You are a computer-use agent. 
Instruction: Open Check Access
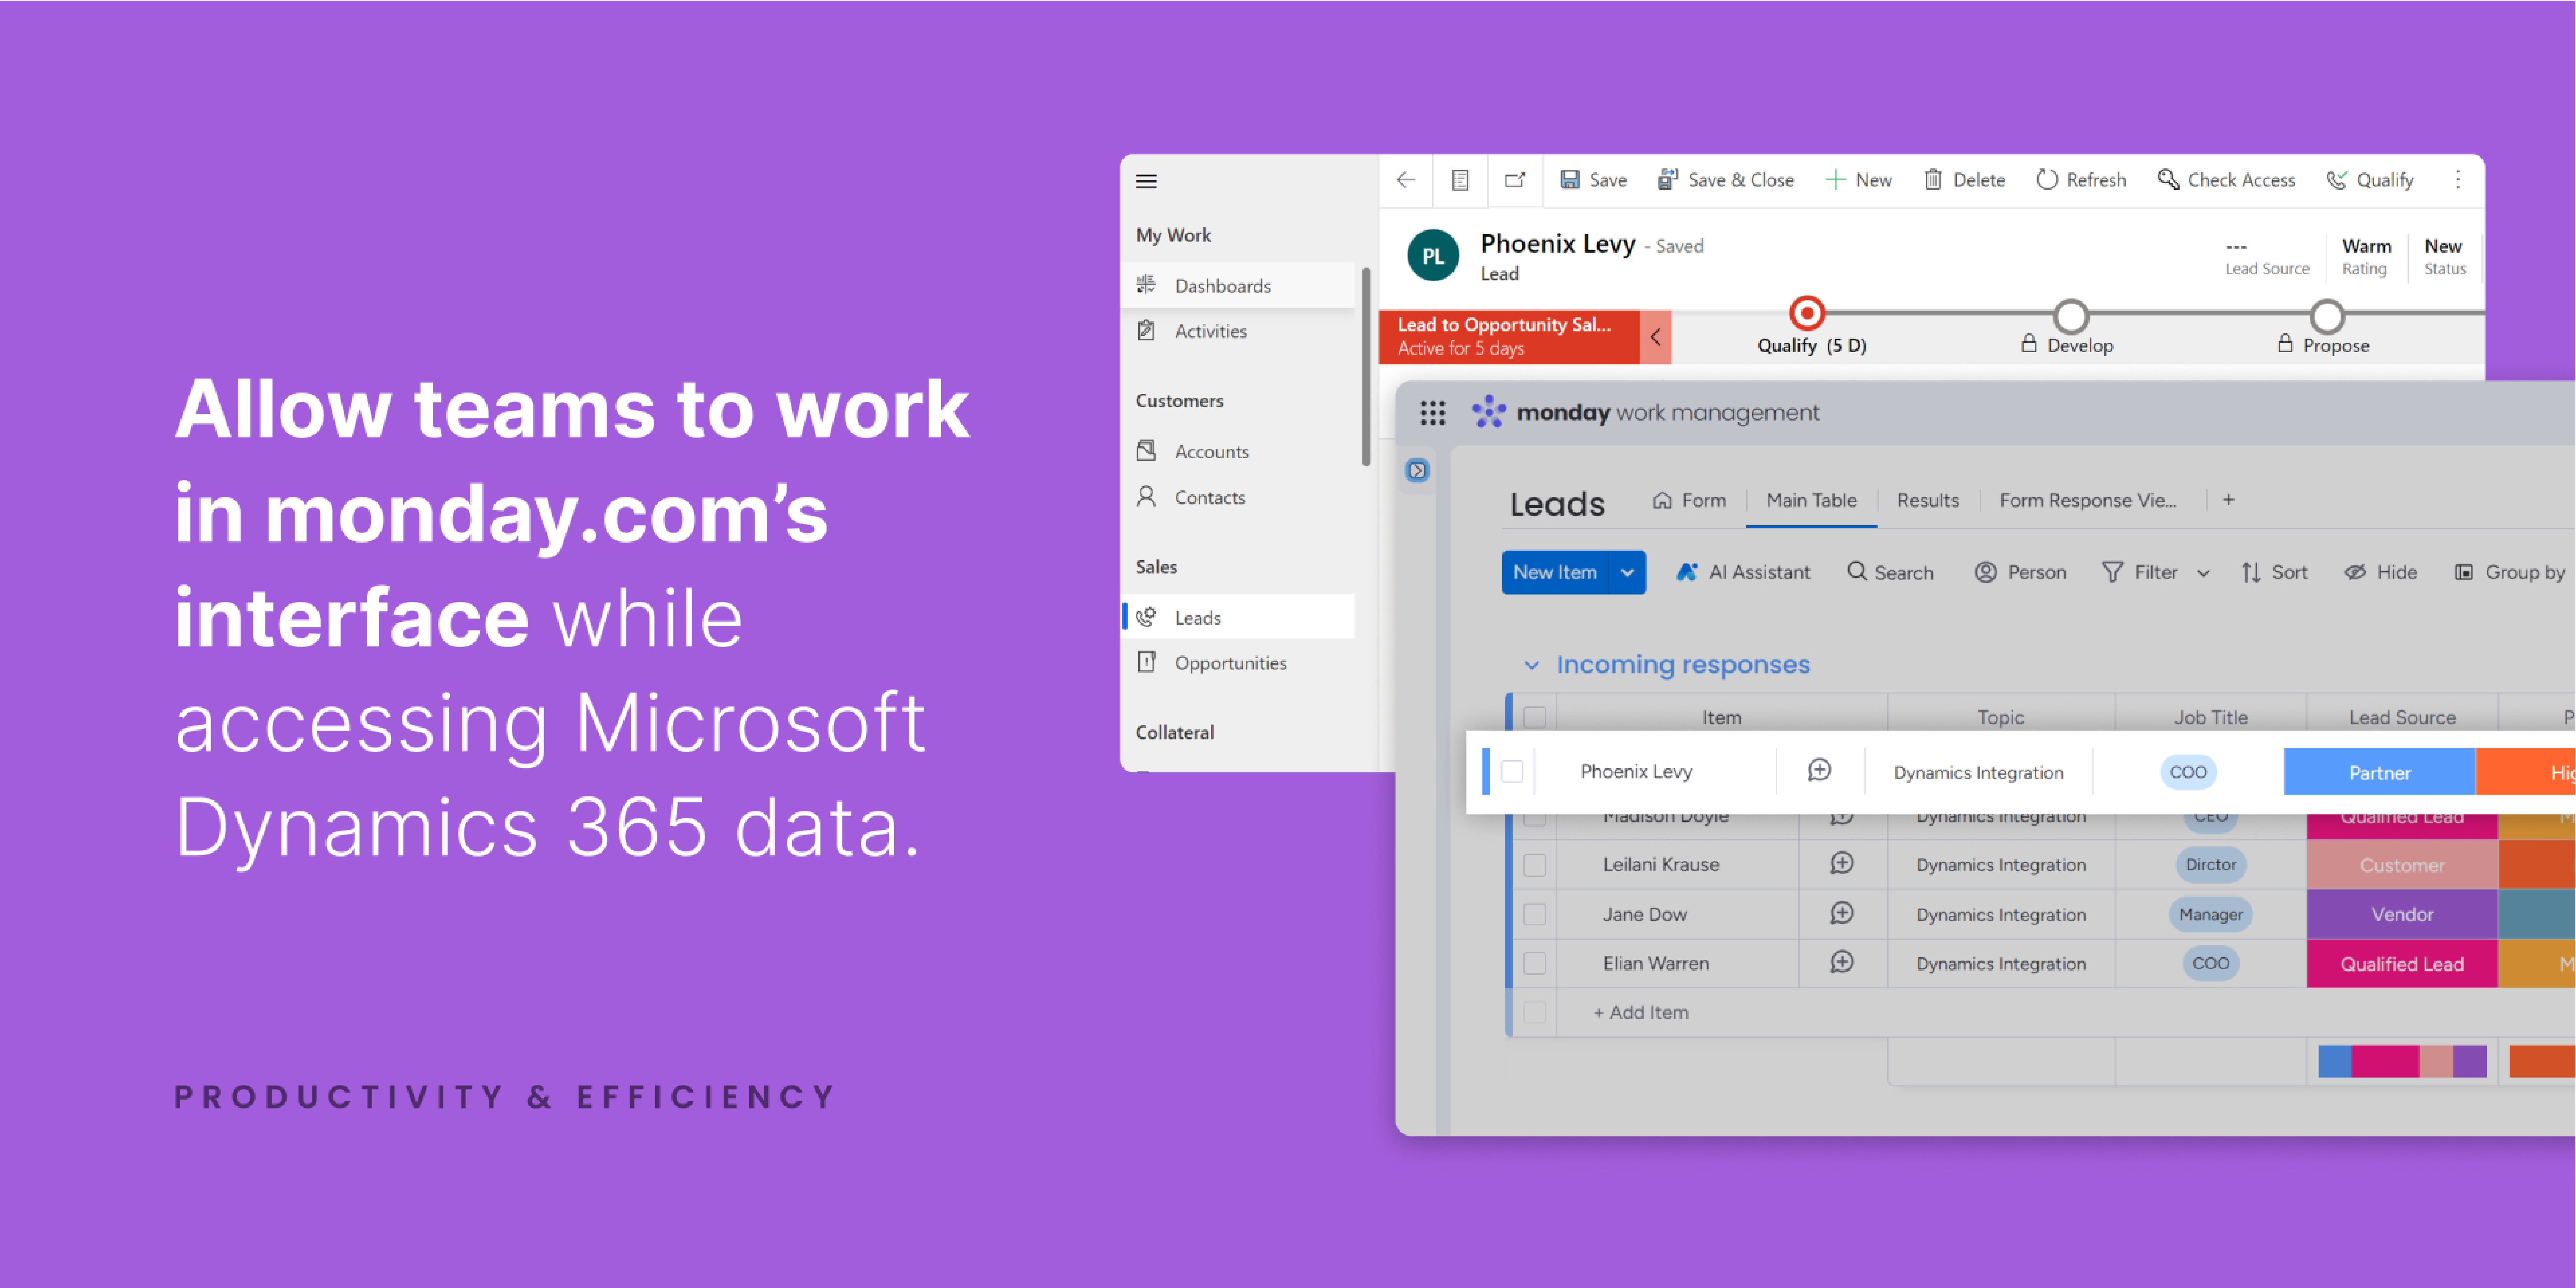(2226, 180)
